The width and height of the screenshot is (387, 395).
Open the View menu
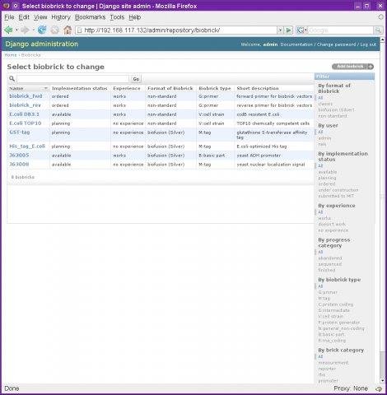pyautogui.click(x=40, y=17)
